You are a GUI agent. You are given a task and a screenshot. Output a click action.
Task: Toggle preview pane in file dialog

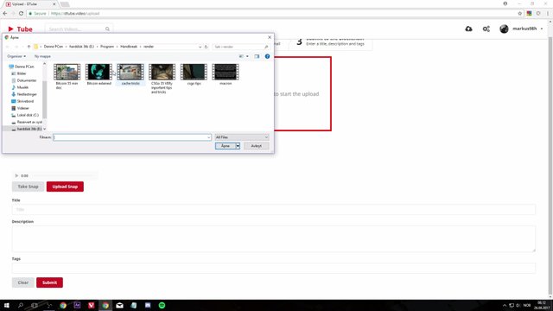pyautogui.click(x=257, y=56)
